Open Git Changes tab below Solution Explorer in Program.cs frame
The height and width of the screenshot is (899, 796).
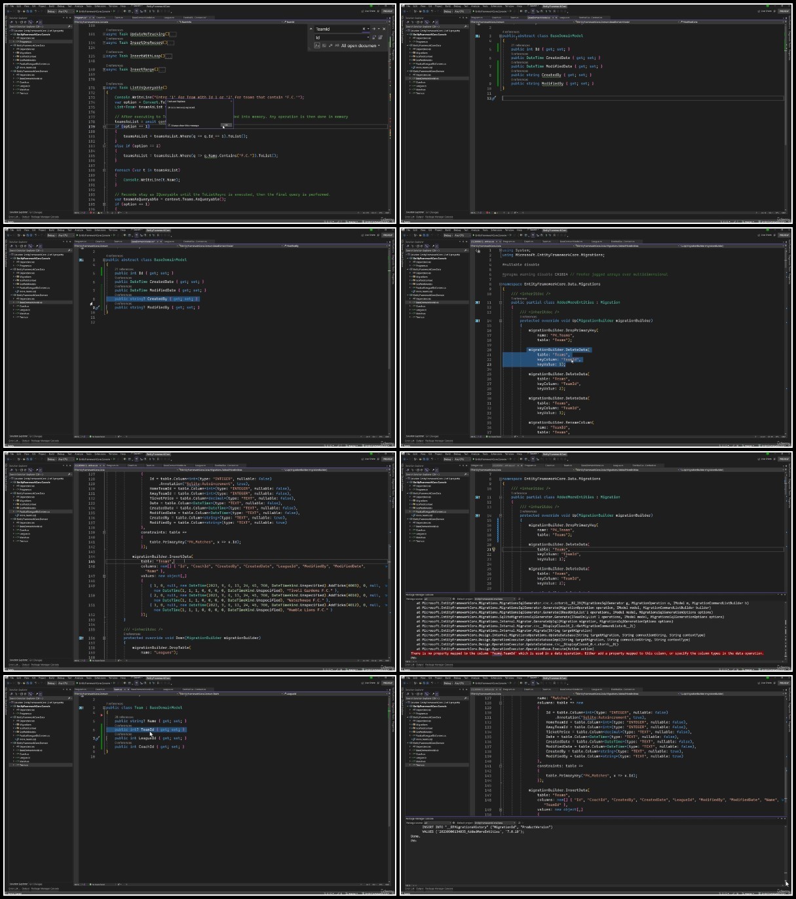[35, 212]
